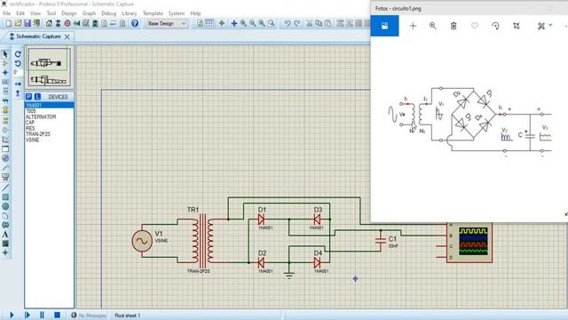Viewport: 568px width, 320px height.
Task: Click the L library button
Action: click(x=37, y=97)
